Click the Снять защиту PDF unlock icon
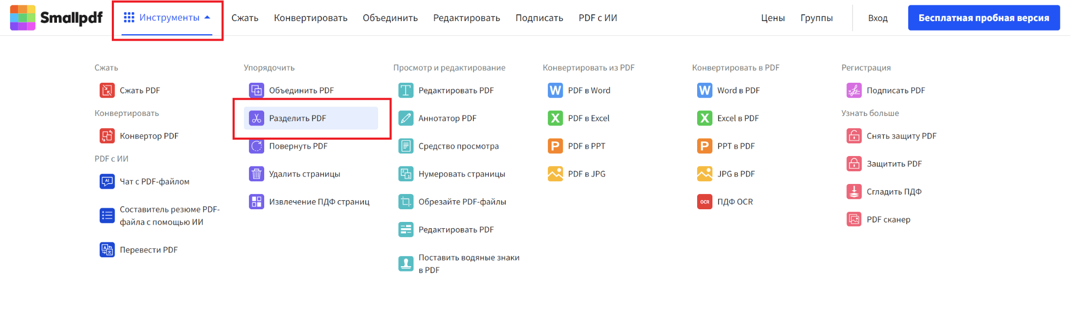Viewport: 1080px width, 311px height. click(x=854, y=135)
